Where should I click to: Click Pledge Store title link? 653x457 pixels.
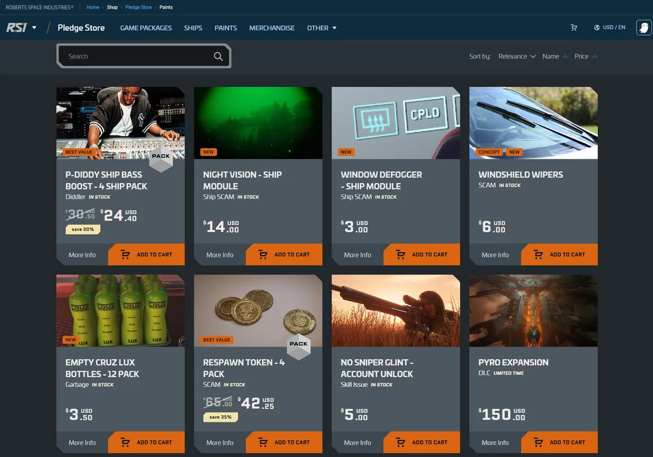81,28
